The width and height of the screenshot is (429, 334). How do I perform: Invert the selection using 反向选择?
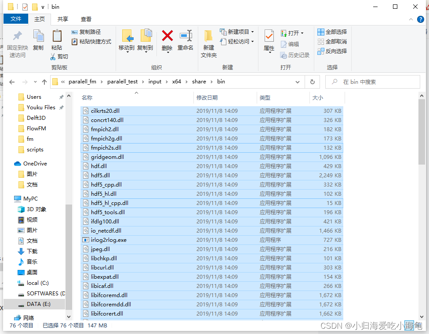pyautogui.click(x=332, y=52)
